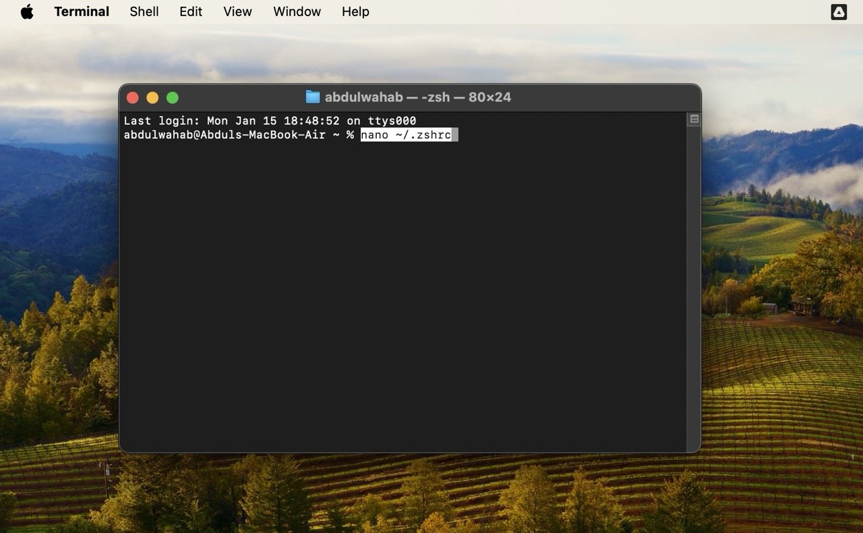Open the Apple menu

pos(27,11)
